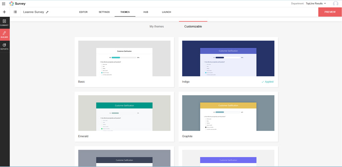Click the Preview button
The width and height of the screenshot is (342, 167).
pyautogui.click(x=330, y=12)
